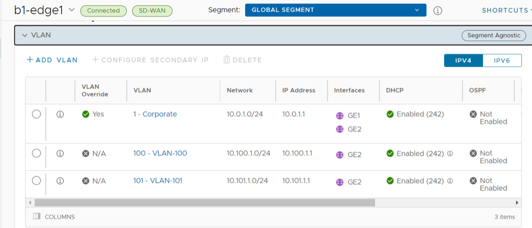Click the info icon in VLAN-100 row
The image size is (532, 228).
point(60,153)
